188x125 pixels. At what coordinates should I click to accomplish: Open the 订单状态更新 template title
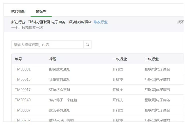60,90
